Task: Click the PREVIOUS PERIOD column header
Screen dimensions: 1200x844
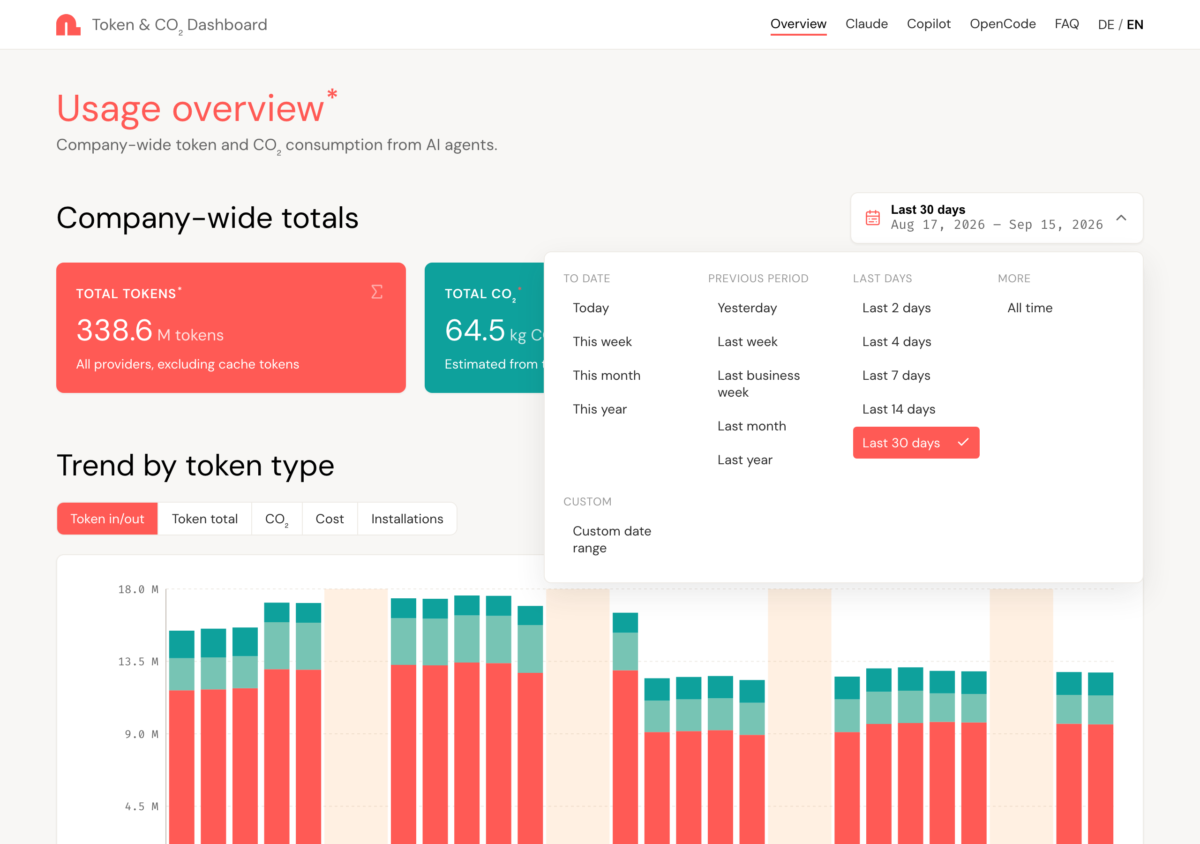Action: coord(758,278)
